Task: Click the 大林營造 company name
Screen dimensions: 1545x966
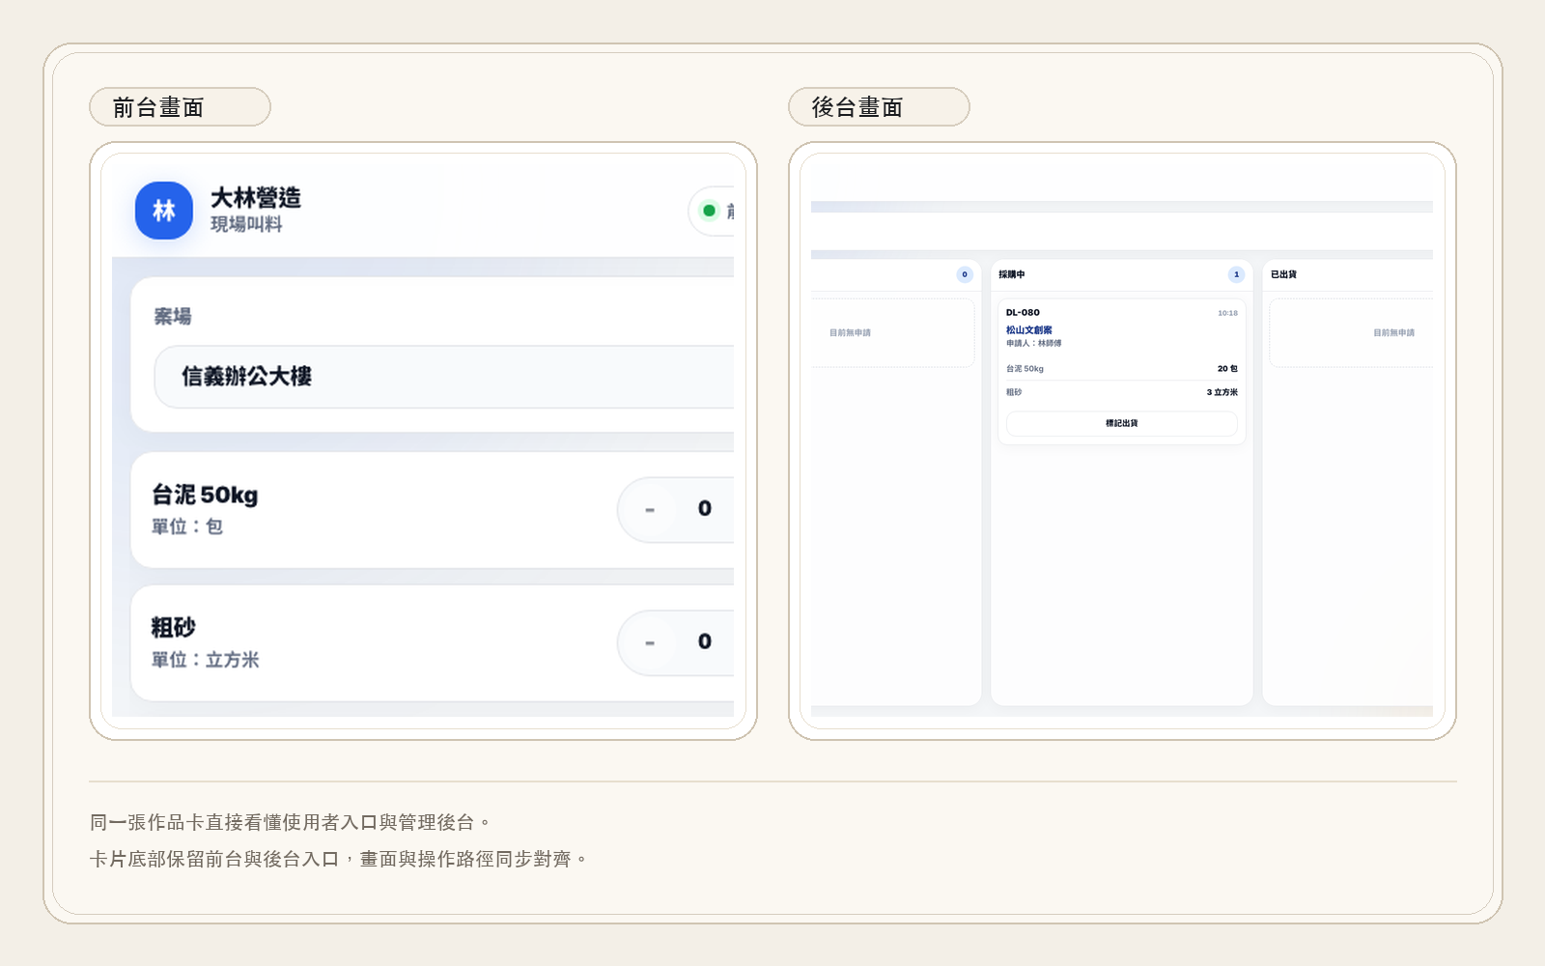Action: 256,198
